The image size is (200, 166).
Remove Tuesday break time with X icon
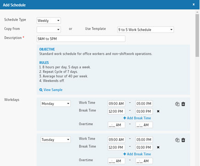158,147
